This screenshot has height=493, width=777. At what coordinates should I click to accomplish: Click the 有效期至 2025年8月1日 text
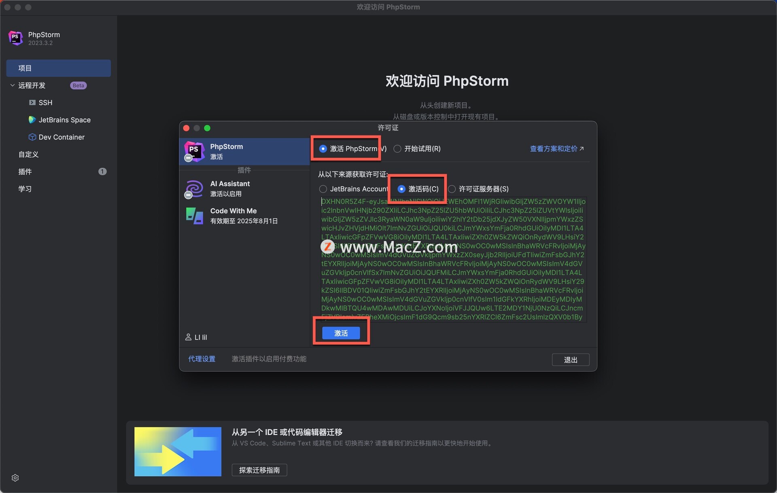(244, 221)
